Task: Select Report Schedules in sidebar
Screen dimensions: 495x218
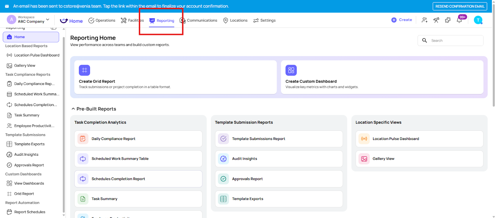Action: [x=29, y=212]
